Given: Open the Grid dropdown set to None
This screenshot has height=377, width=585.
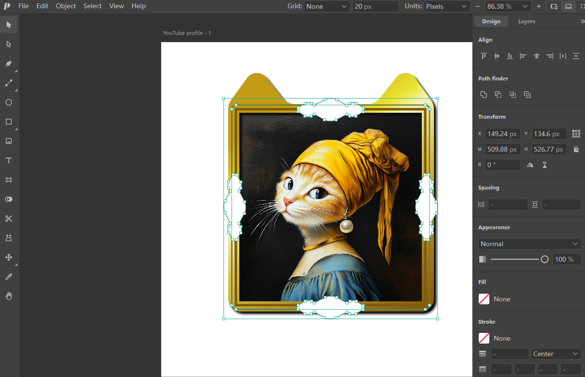Looking at the screenshot, I should (327, 6).
